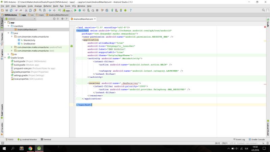Click the Redo toolbar icon

point(21,10)
